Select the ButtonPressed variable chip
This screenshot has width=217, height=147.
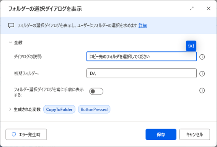click(94, 109)
